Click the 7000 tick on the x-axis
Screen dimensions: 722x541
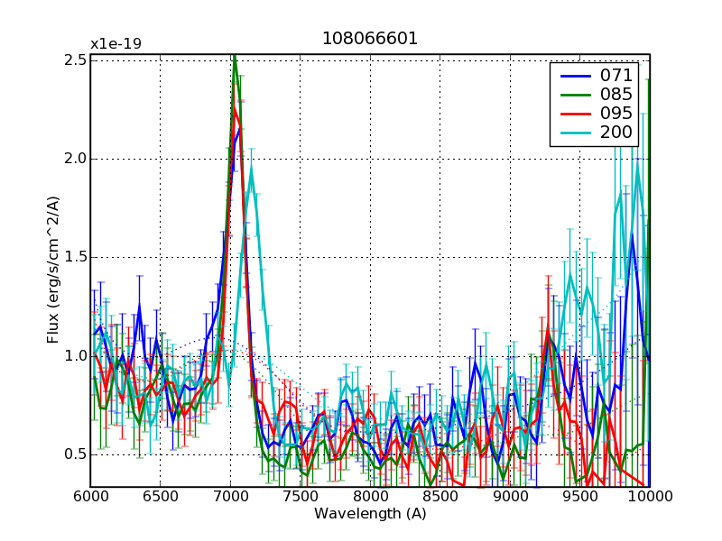[x=230, y=497]
